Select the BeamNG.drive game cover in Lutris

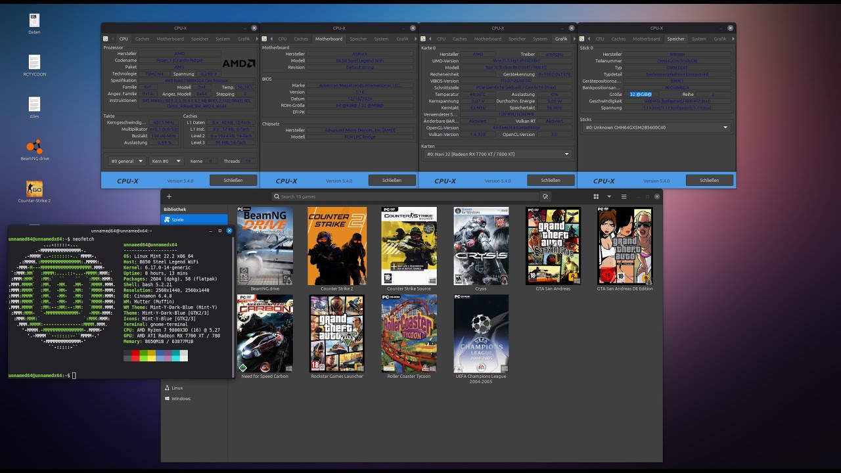point(265,246)
